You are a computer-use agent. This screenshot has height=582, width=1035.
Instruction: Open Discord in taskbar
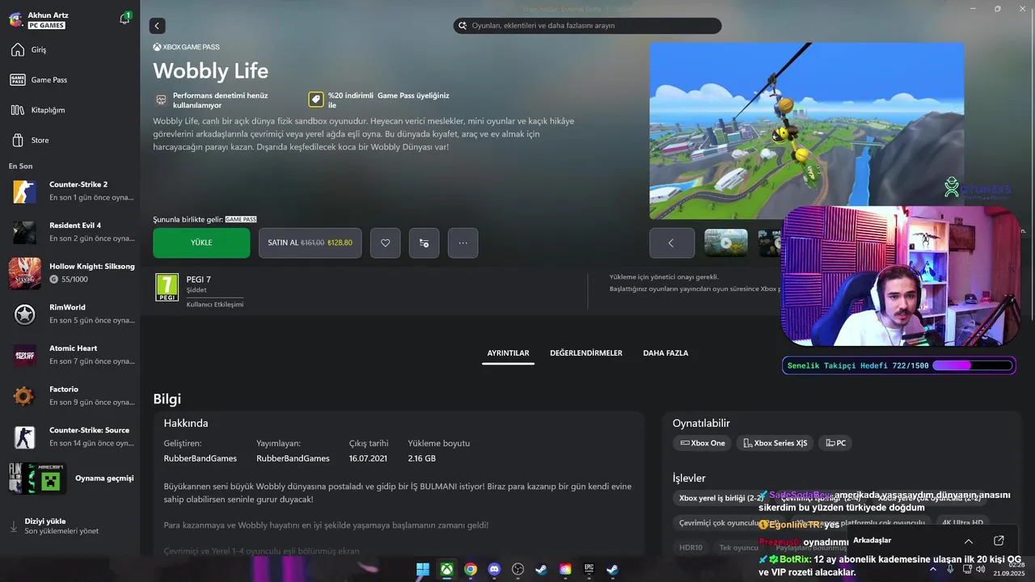point(494,569)
